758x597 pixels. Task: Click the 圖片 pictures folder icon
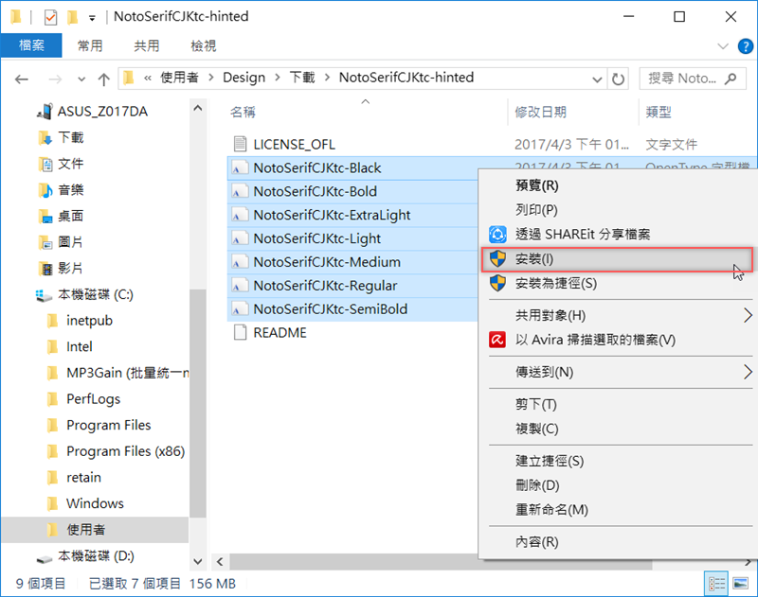[x=45, y=242]
